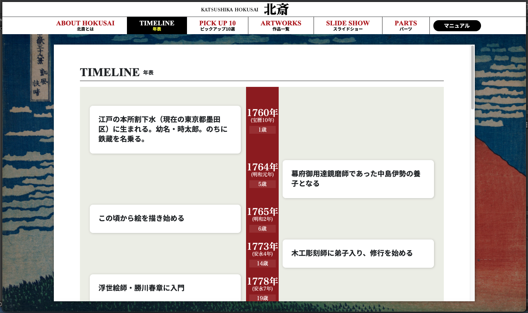Select the 1778年 timeline marker
This screenshot has width=528, height=313.
pos(262,281)
